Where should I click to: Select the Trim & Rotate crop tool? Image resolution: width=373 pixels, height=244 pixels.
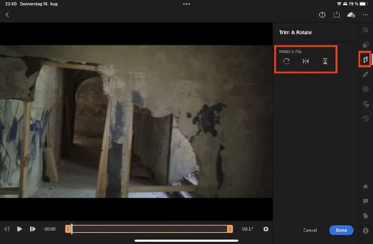pyautogui.click(x=366, y=59)
